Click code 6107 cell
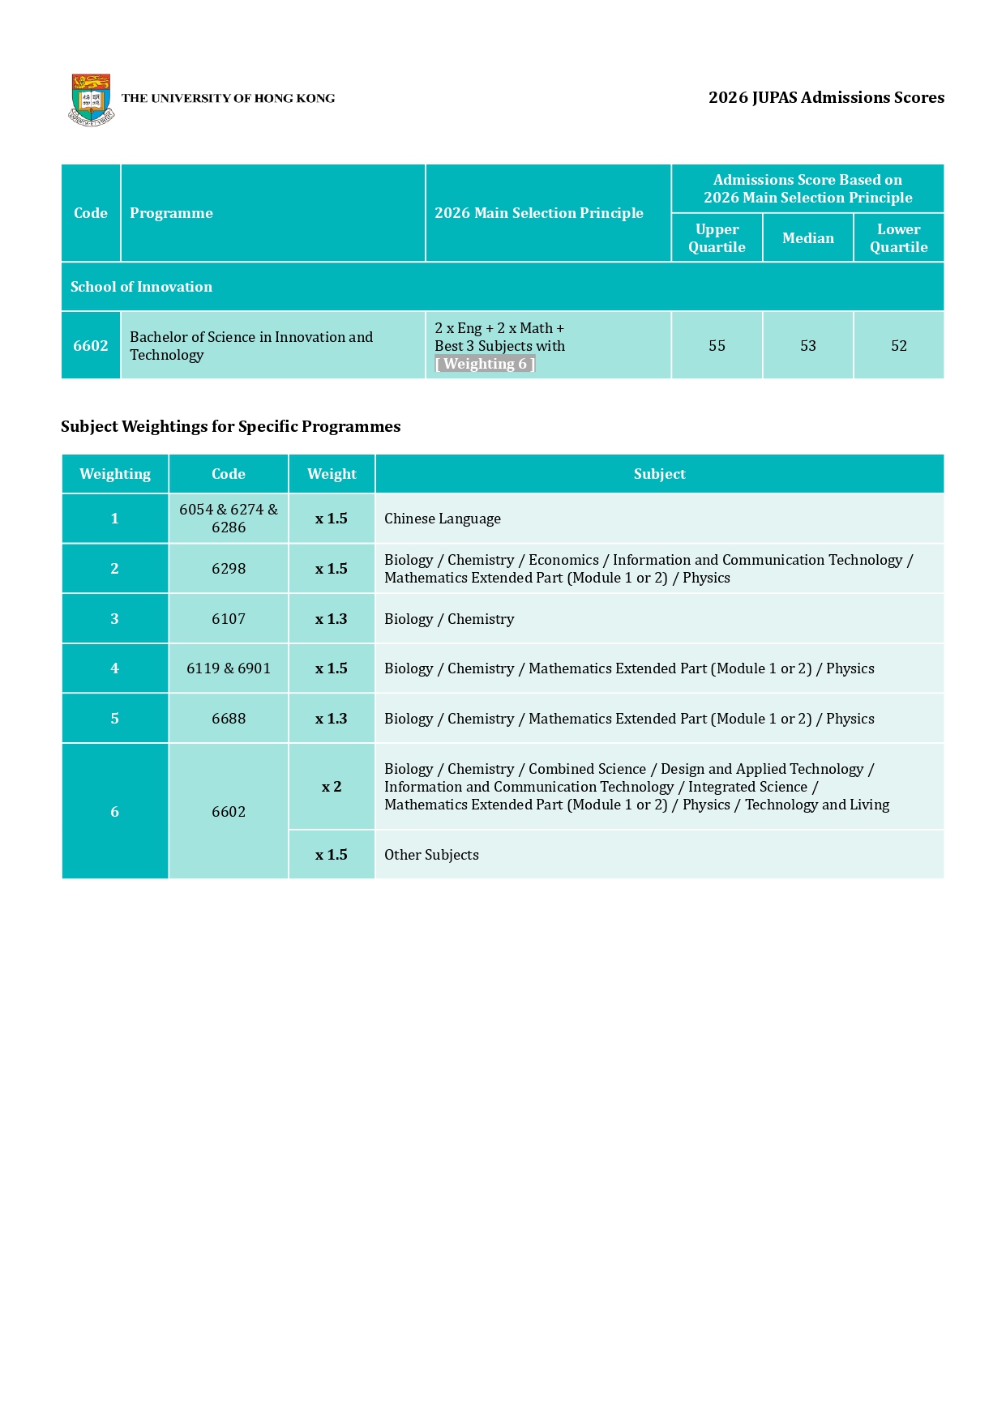 click(229, 619)
